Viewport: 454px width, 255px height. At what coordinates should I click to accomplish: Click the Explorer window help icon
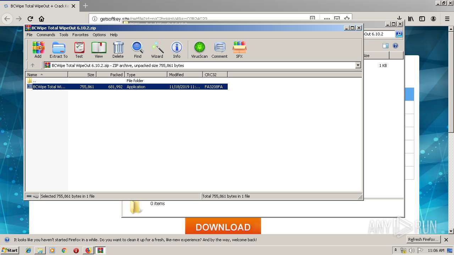pos(395,46)
